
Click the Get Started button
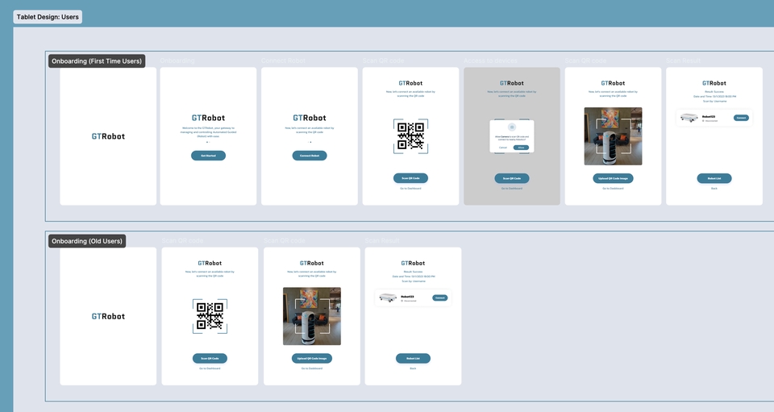point(208,155)
